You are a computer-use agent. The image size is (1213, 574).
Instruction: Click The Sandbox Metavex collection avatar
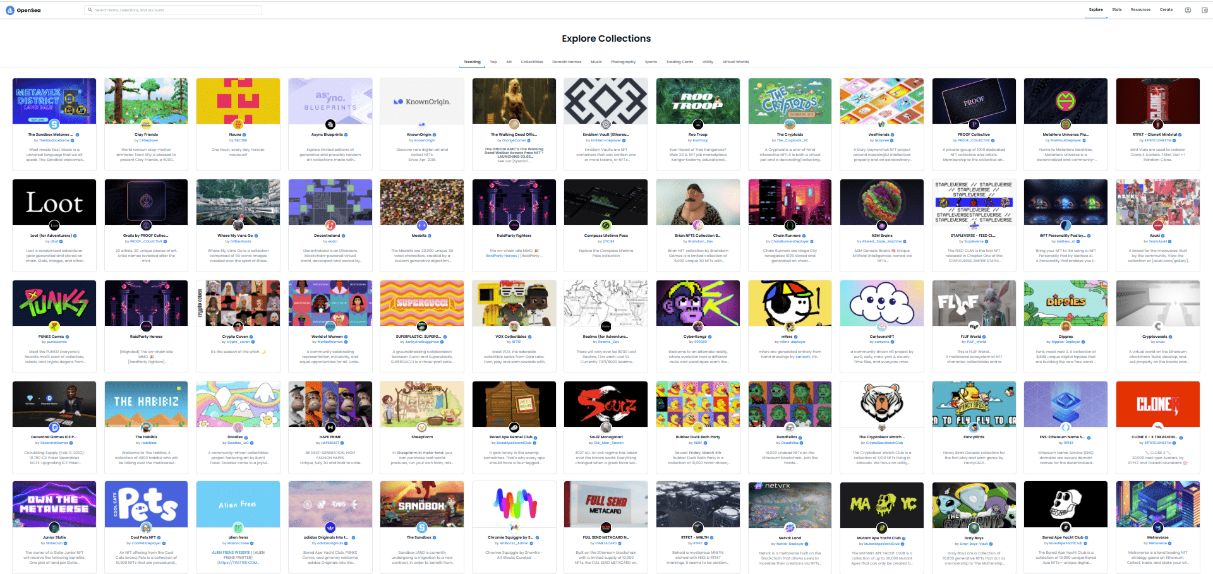(54, 124)
